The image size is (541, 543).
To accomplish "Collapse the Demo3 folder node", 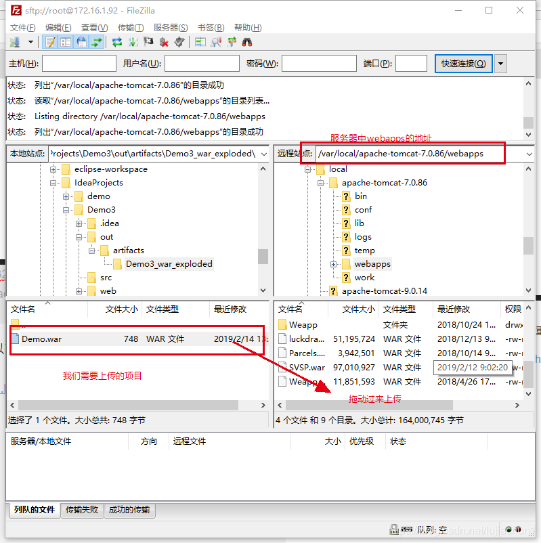I will pos(66,210).
